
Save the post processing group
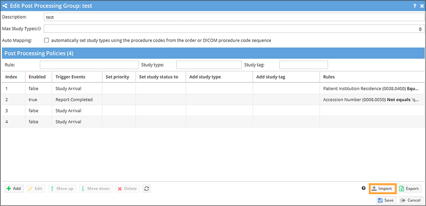[385, 200]
